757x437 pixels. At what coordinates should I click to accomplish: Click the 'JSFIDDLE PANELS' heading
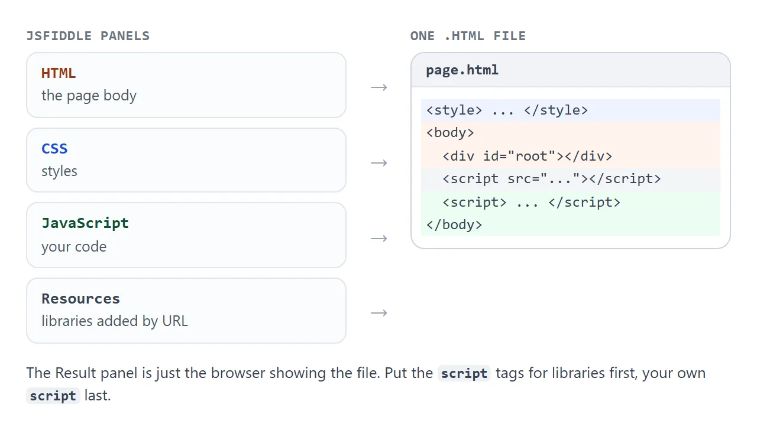tap(88, 36)
